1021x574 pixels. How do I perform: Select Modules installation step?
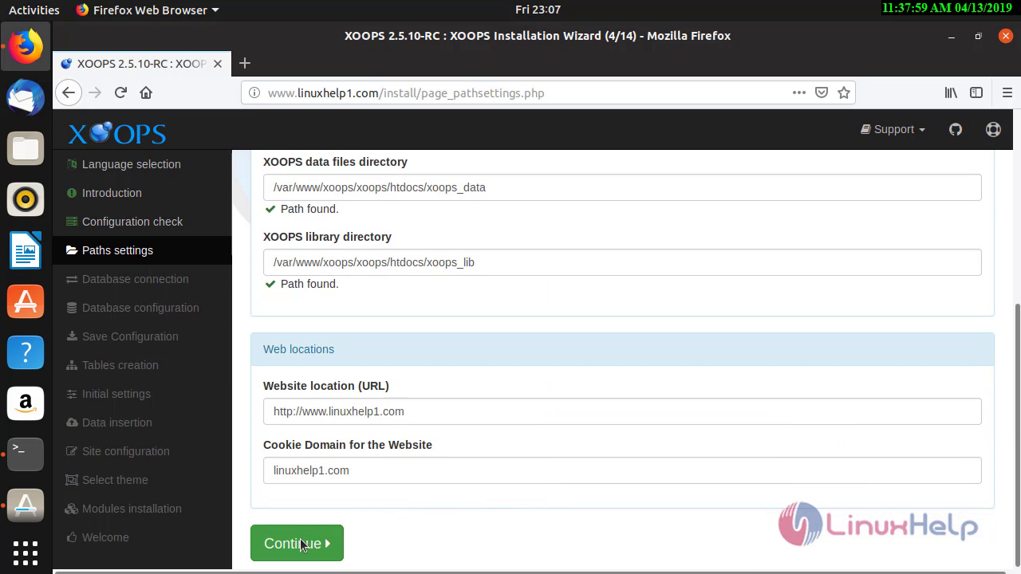point(142,509)
